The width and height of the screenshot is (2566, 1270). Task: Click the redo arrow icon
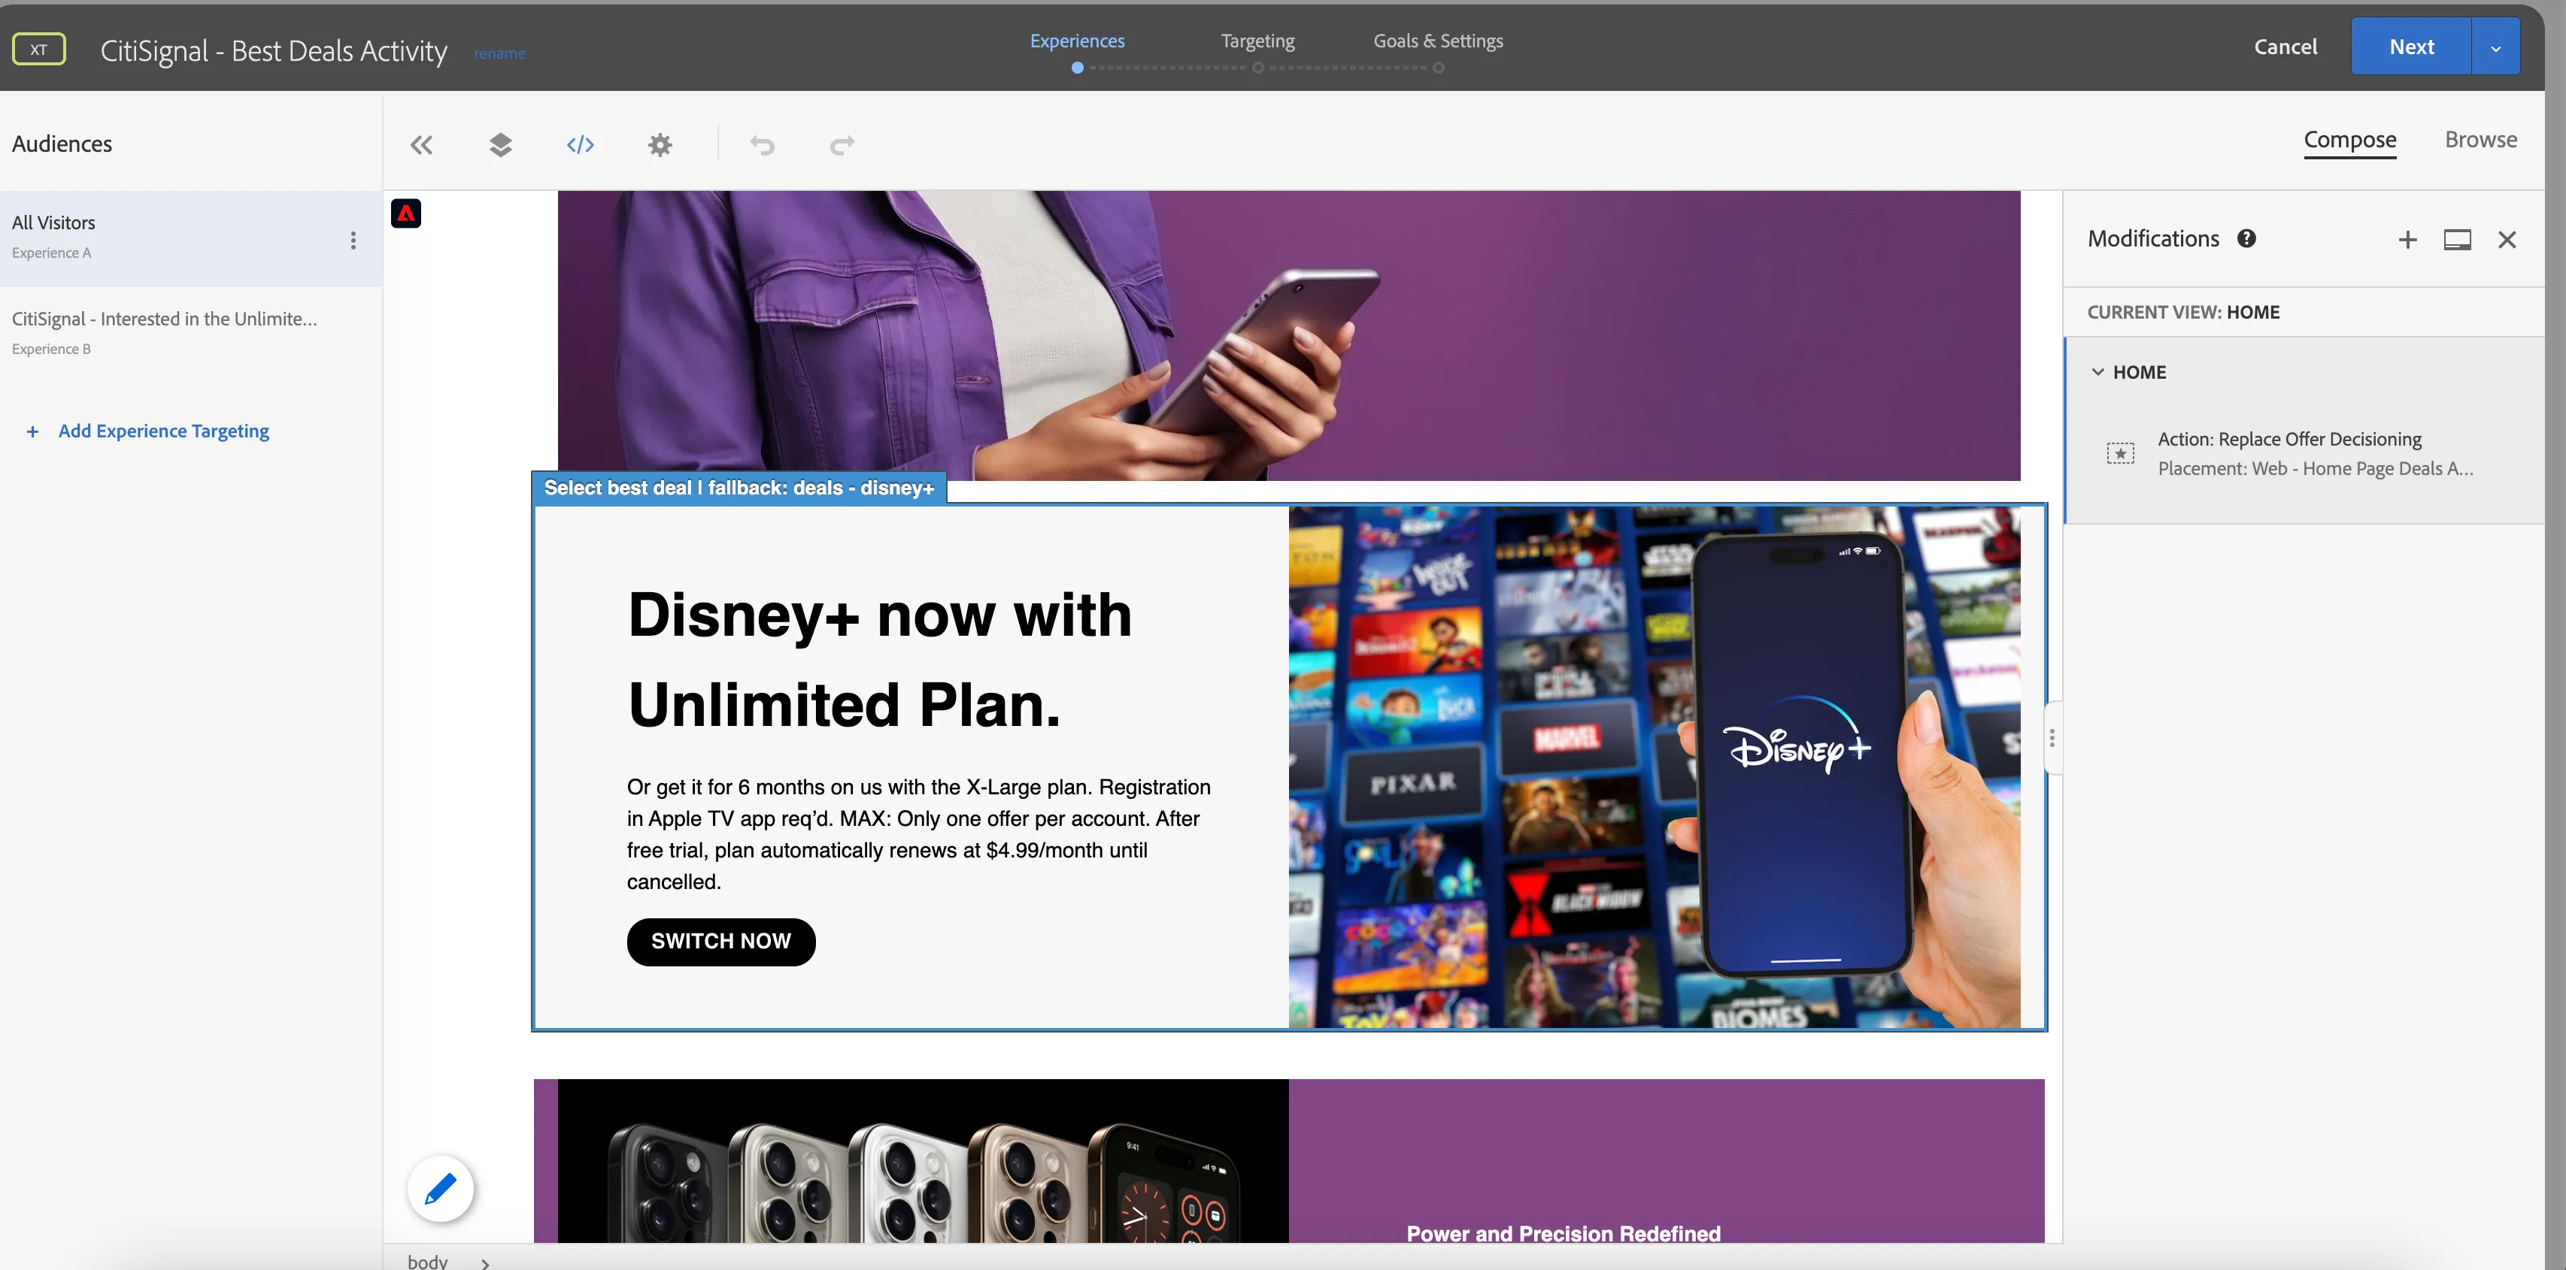[842, 145]
